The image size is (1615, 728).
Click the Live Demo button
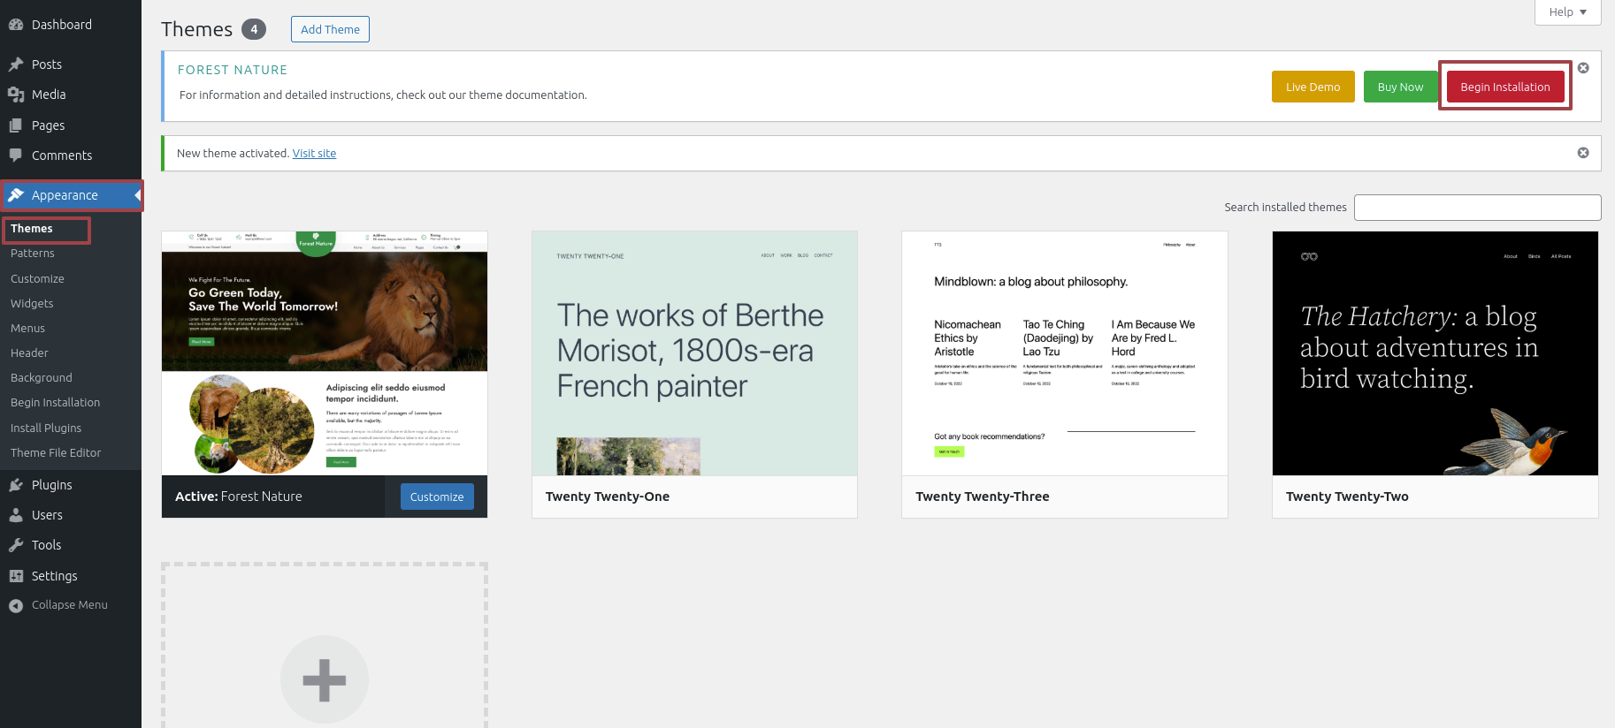point(1313,87)
